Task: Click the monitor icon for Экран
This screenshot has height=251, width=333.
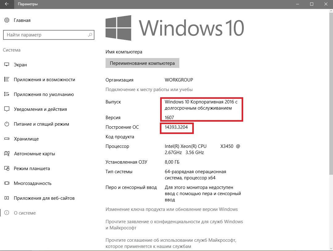Action: point(7,65)
